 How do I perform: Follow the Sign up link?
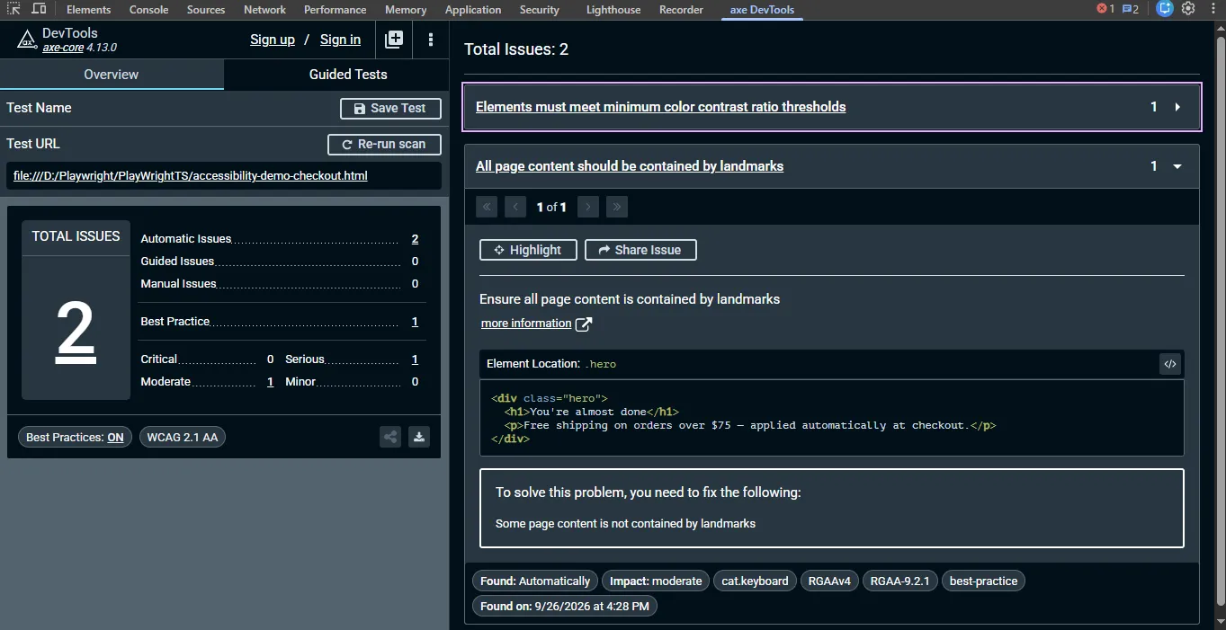coord(273,40)
